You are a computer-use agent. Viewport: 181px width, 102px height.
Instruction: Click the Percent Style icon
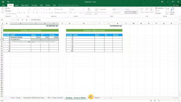tap(74, 12)
